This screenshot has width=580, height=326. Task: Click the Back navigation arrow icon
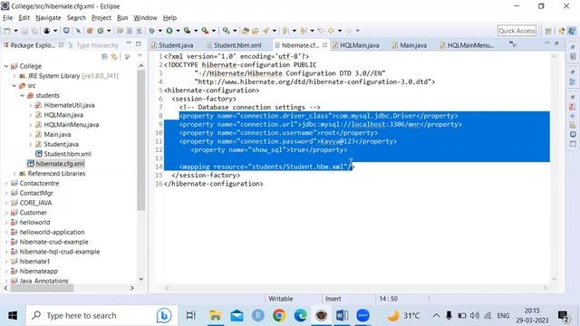[331, 31]
